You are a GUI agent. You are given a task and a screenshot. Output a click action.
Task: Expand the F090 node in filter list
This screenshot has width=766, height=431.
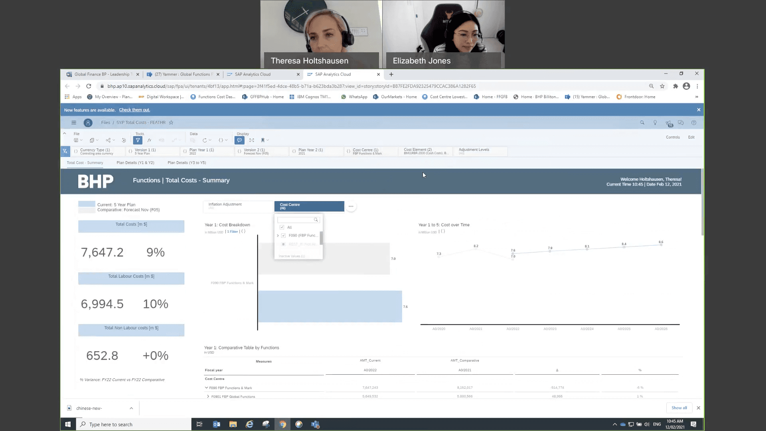278,235
